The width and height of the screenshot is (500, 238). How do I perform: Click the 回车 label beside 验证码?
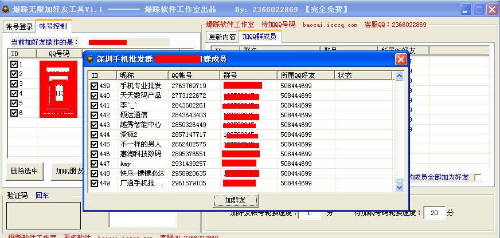42,195
